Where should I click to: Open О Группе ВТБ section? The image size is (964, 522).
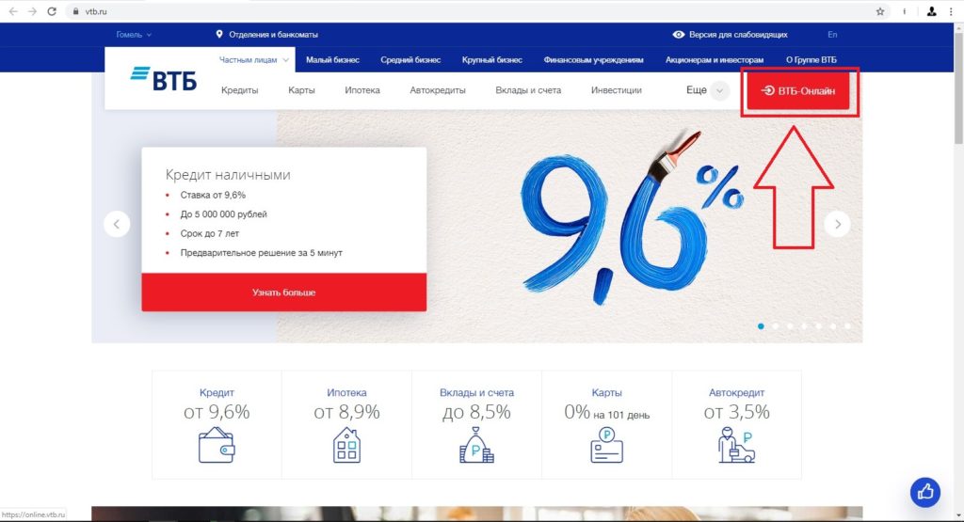(x=811, y=60)
